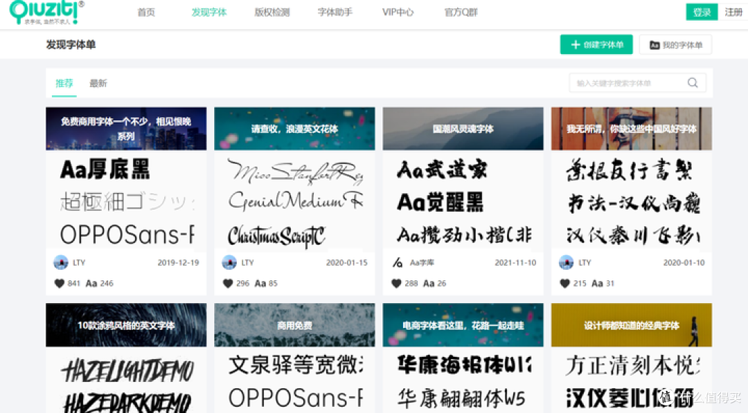
Task: Switch to the 最新 tab
Action: tap(98, 84)
